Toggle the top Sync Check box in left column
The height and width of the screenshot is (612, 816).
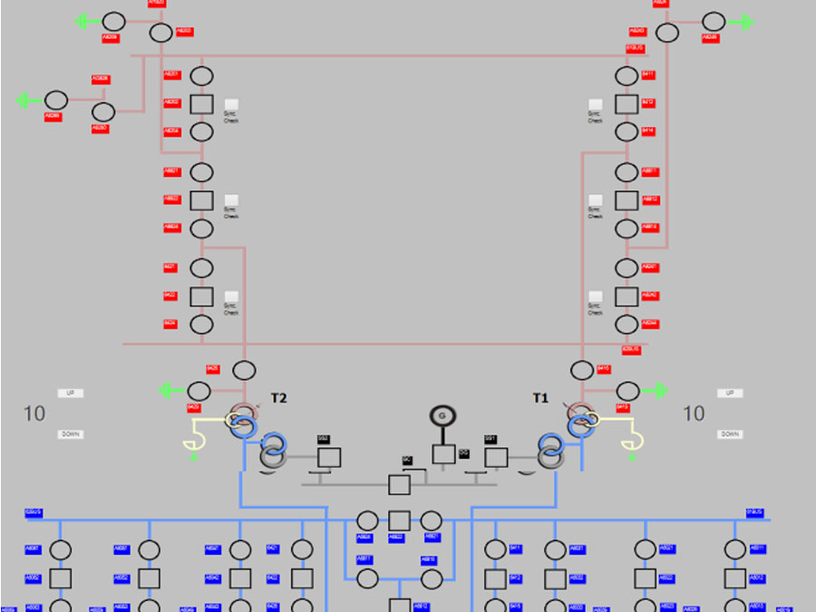coord(231,105)
